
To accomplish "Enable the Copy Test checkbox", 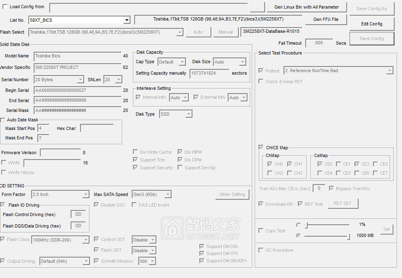I will pyautogui.click(x=261, y=231).
